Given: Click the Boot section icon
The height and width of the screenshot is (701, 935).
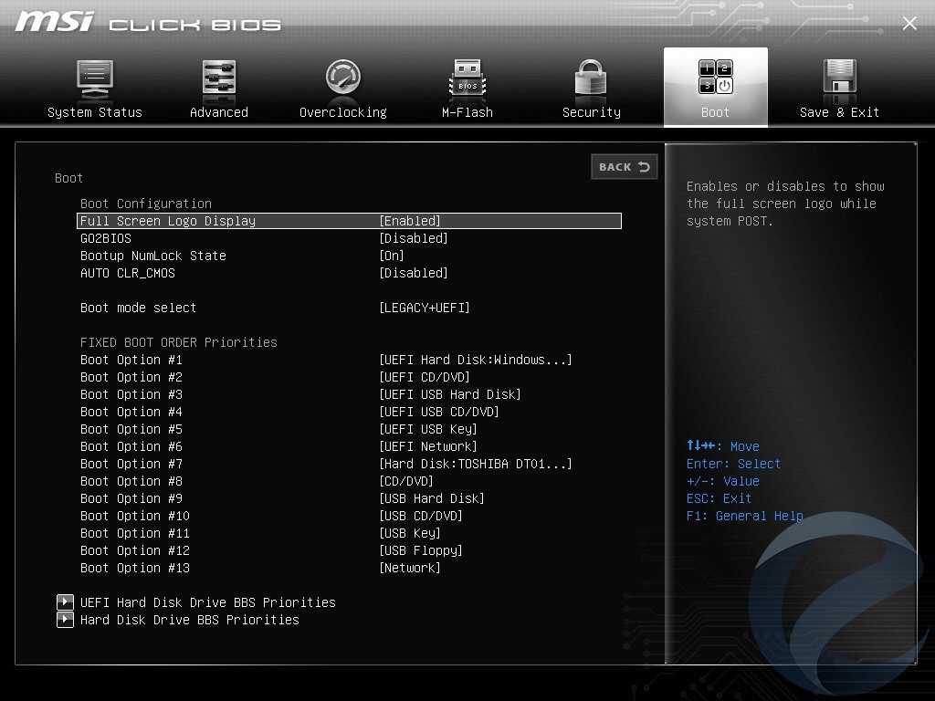Looking at the screenshot, I should click(715, 79).
